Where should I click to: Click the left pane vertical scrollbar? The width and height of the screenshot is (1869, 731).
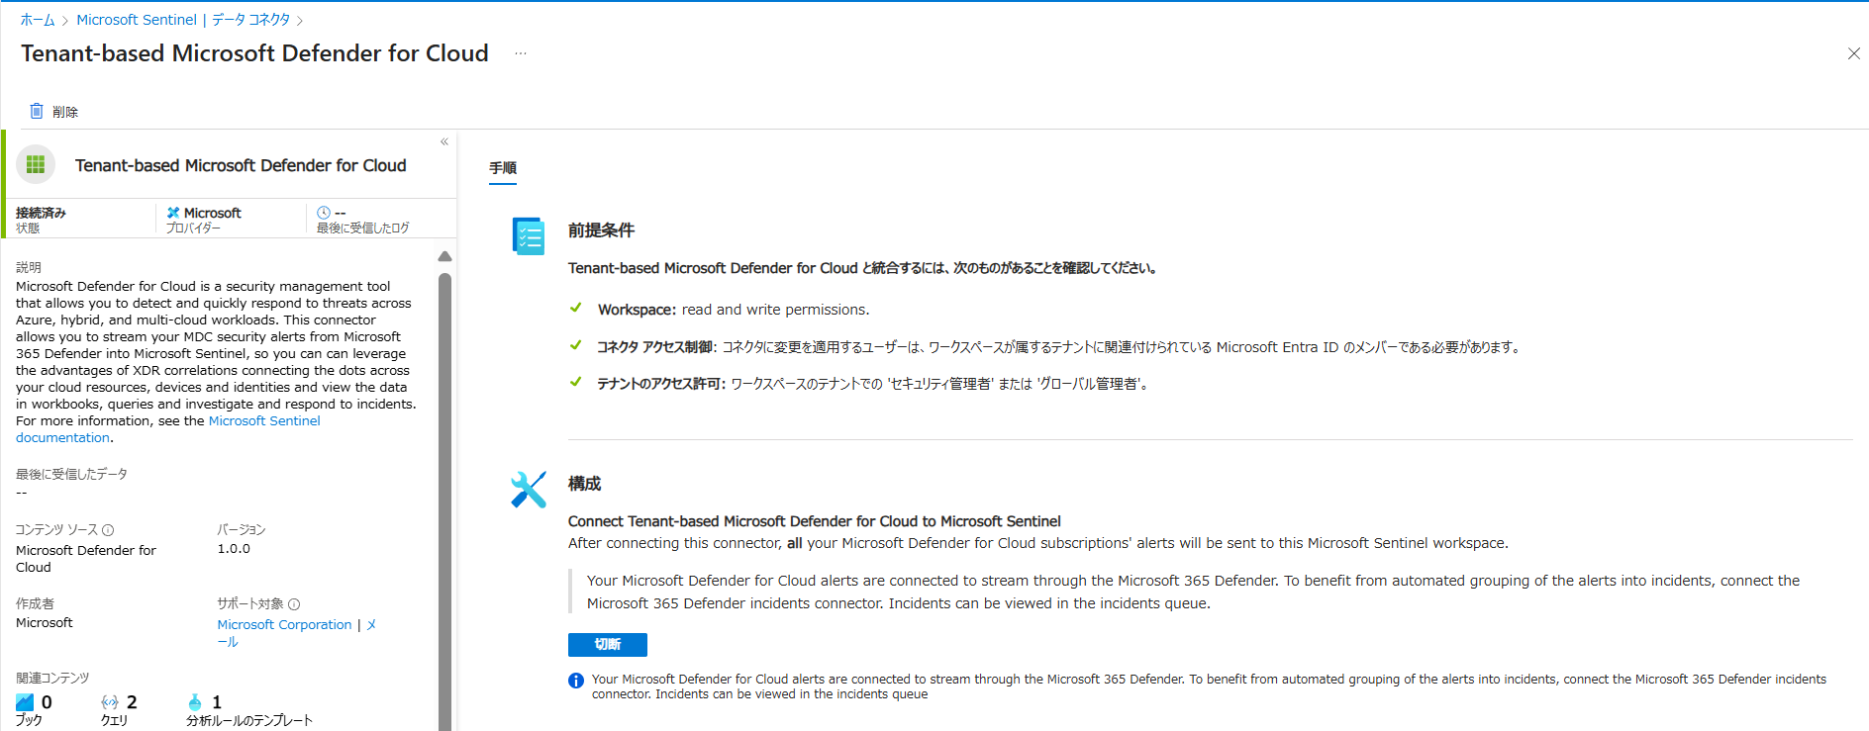(444, 500)
